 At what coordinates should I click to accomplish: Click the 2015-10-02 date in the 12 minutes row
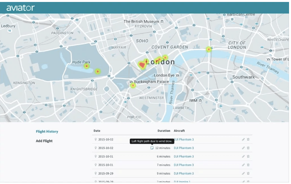pyautogui.click(x=106, y=148)
